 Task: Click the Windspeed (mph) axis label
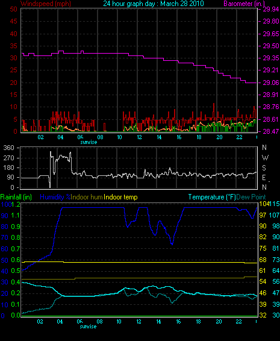tap(46, 4)
